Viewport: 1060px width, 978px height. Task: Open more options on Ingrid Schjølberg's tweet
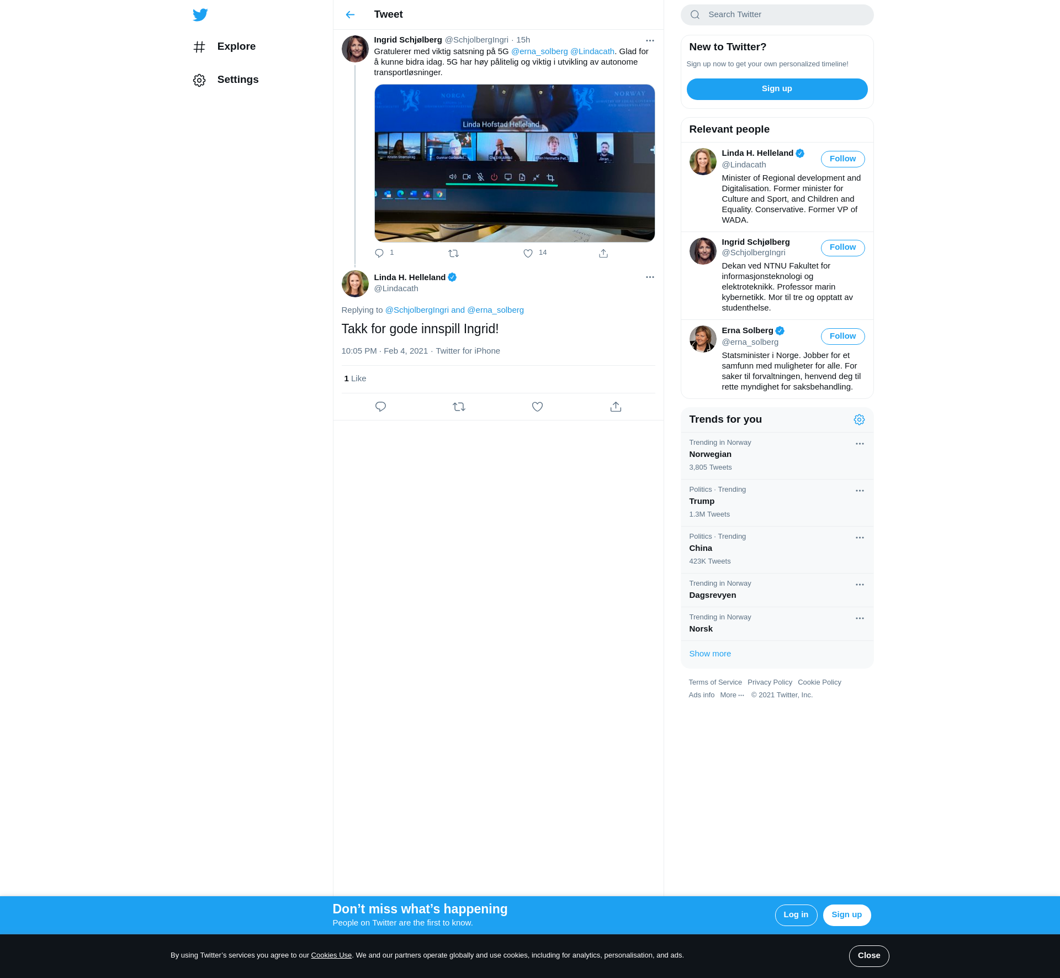pyautogui.click(x=650, y=40)
